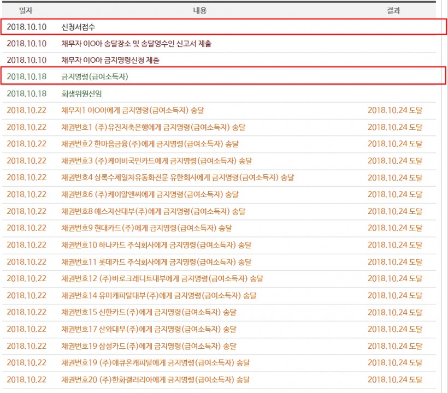
Task: Click 채권번호9 현대카드(주) 송달 entry
Action: click(146, 228)
